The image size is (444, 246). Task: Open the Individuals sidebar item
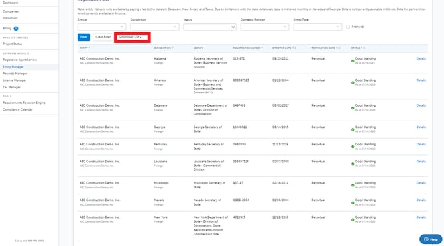[10, 18]
